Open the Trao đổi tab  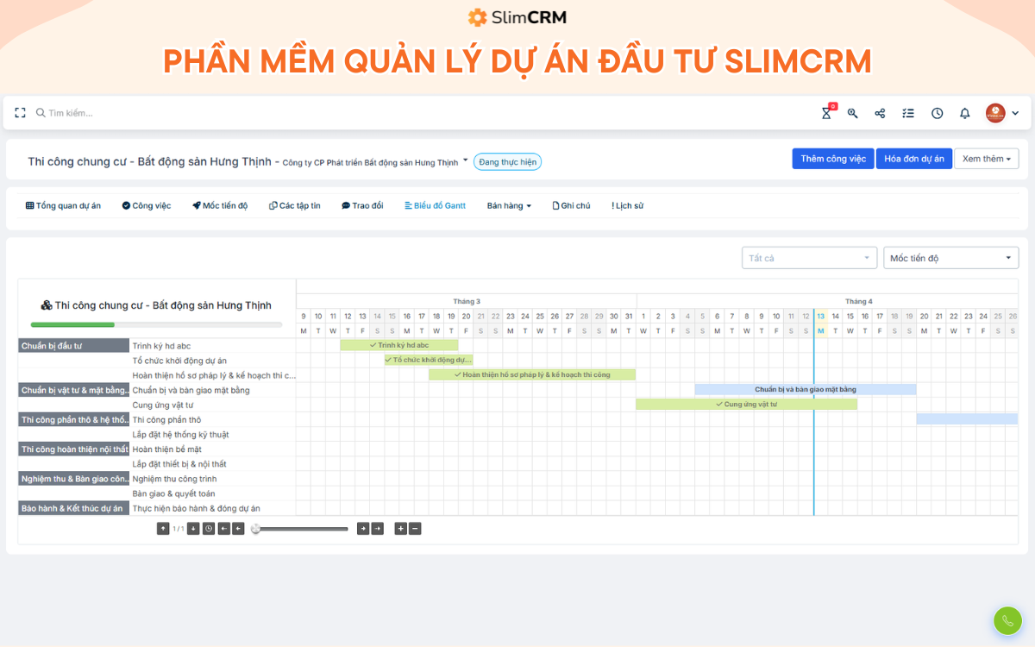pyautogui.click(x=362, y=205)
